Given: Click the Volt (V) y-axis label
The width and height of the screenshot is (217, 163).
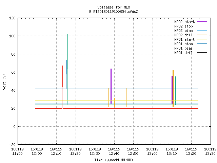Looking at the screenshot, I should (4, 81).
